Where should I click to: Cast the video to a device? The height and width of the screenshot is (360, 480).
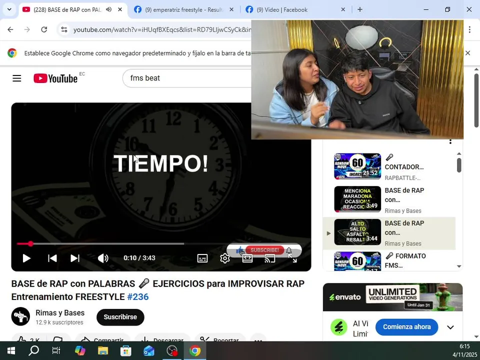[x=270, y=259]
